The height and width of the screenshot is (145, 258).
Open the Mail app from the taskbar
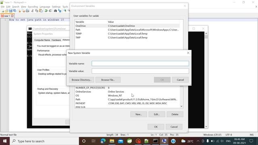pyautogui.click(x=121, y=141)
